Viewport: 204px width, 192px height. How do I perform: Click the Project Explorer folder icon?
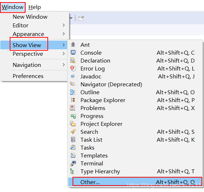[73, 124]
